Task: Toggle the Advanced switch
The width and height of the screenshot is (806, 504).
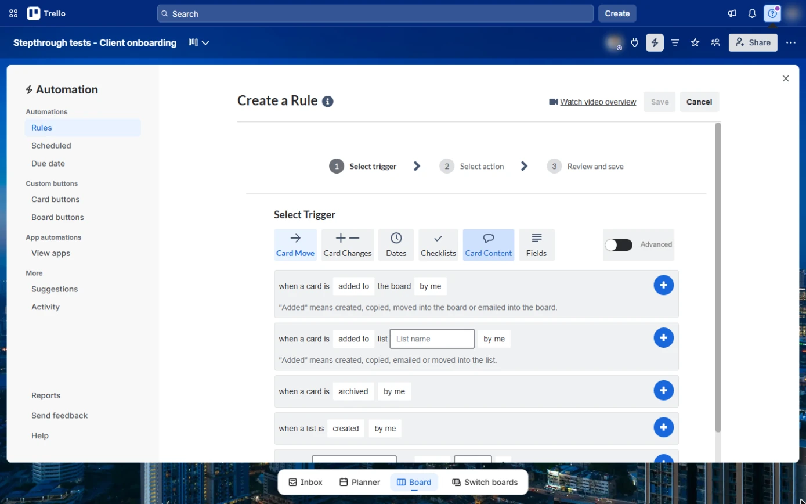Action: 619,244
